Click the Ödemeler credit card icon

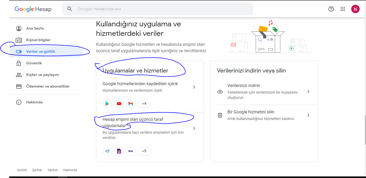coord(19,86)
